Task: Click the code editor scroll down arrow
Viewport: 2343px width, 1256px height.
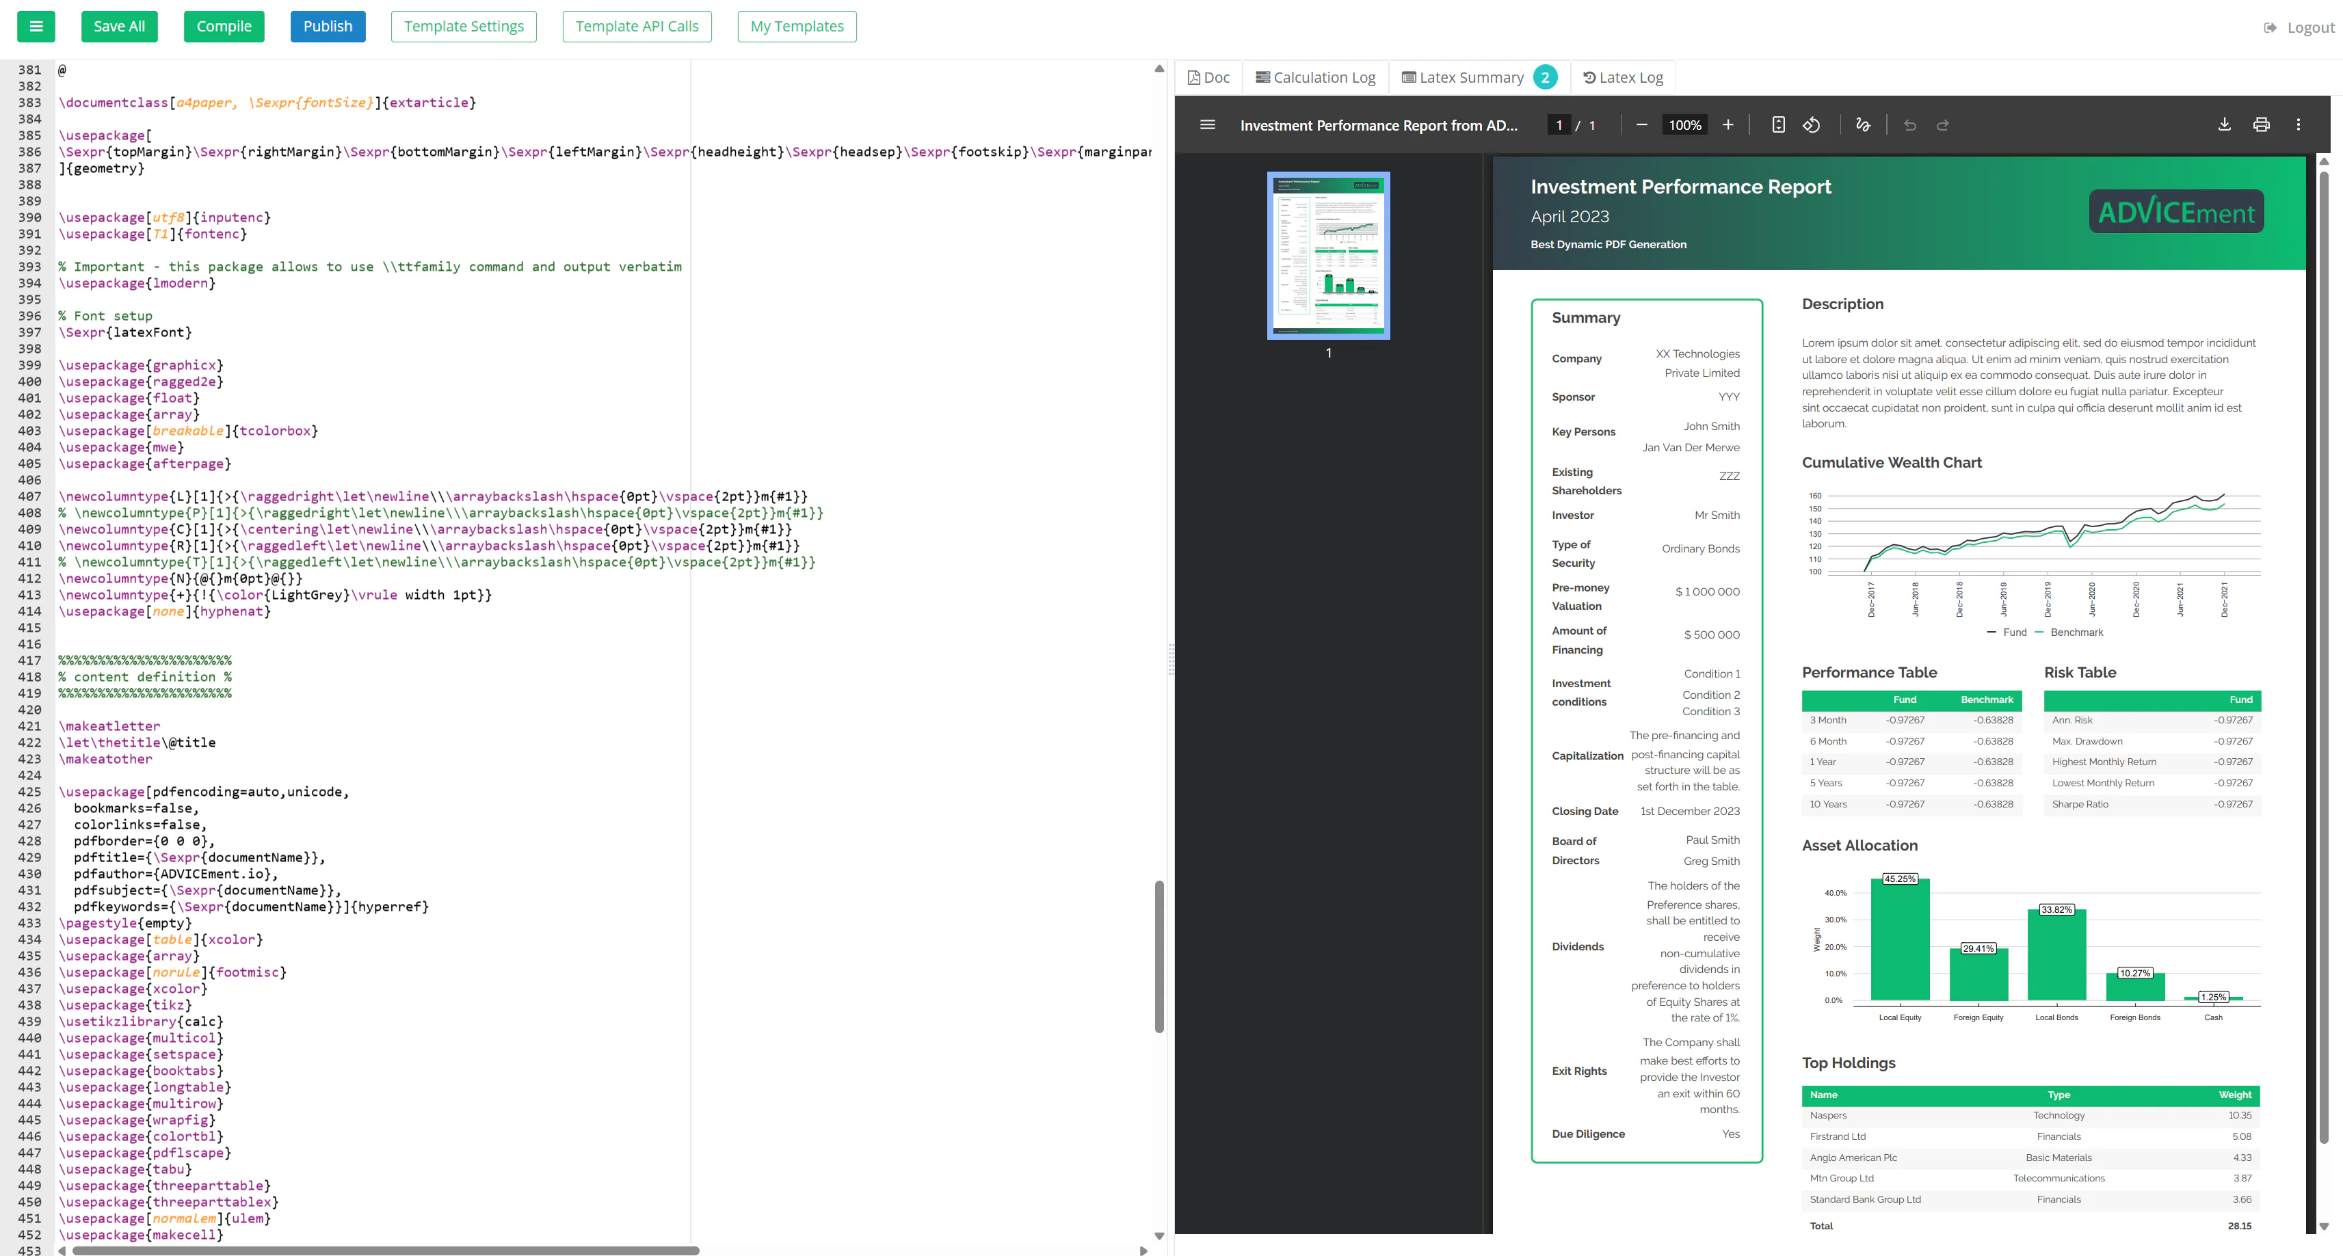Action: tap(1159, 1236)
